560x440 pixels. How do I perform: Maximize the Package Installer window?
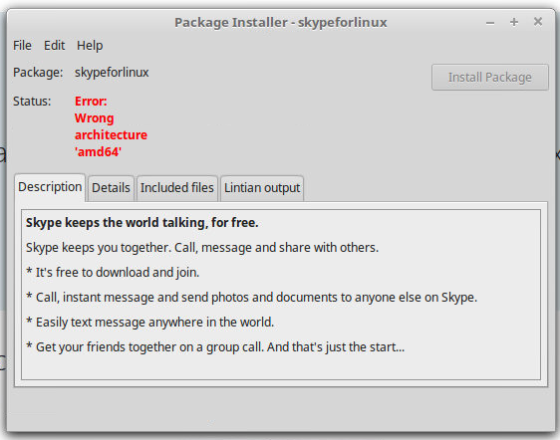coord(514,22)
